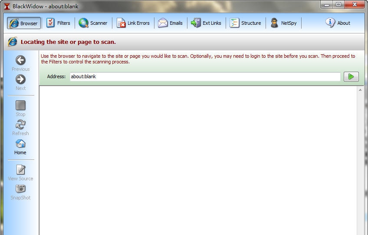368x235 pixels.
Task: Show the Link Errors tab
Action: tap(133, 23)
